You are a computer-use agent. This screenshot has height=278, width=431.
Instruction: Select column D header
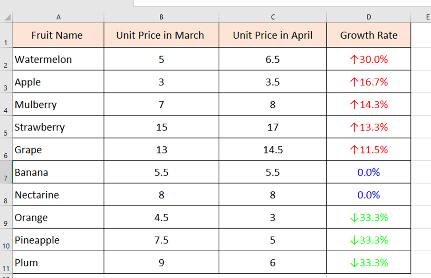(369, 16)
